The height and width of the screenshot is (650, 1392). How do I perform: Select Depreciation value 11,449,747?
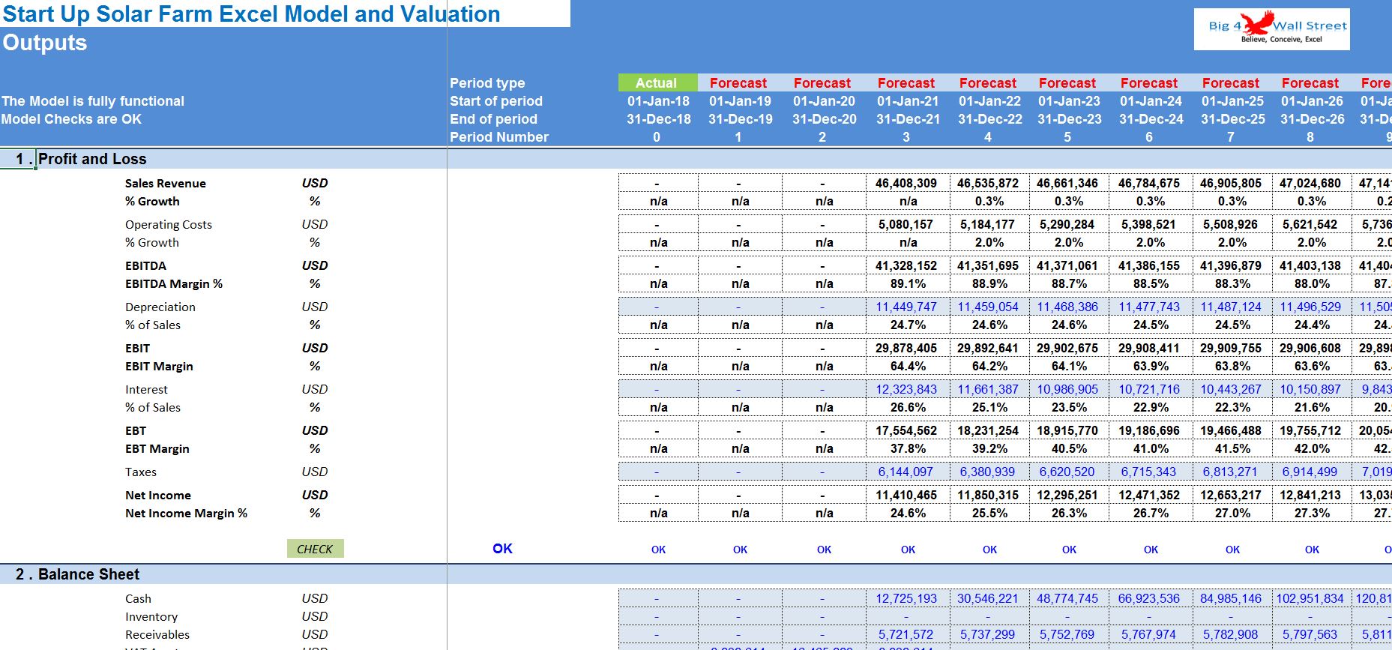click(x=906, y=307)
